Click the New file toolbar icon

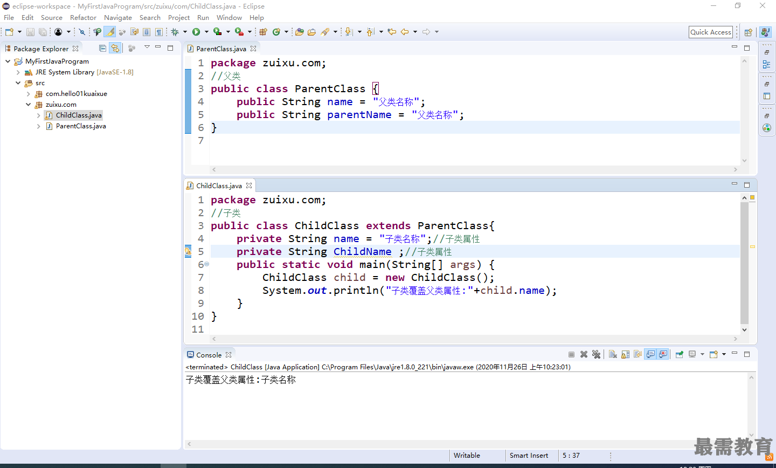9,32
